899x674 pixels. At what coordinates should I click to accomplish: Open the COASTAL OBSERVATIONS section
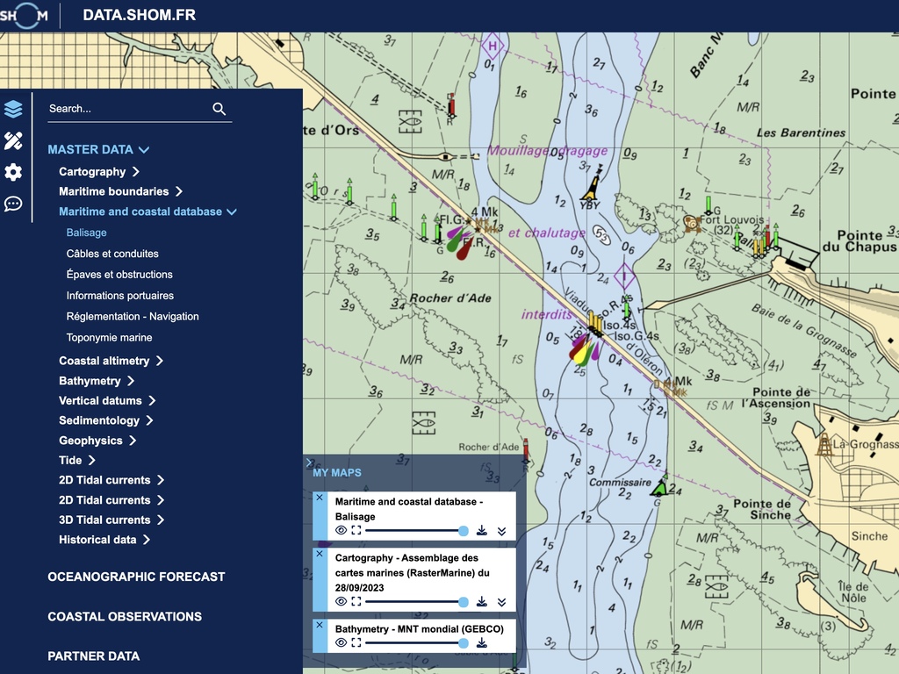(125, 617)
